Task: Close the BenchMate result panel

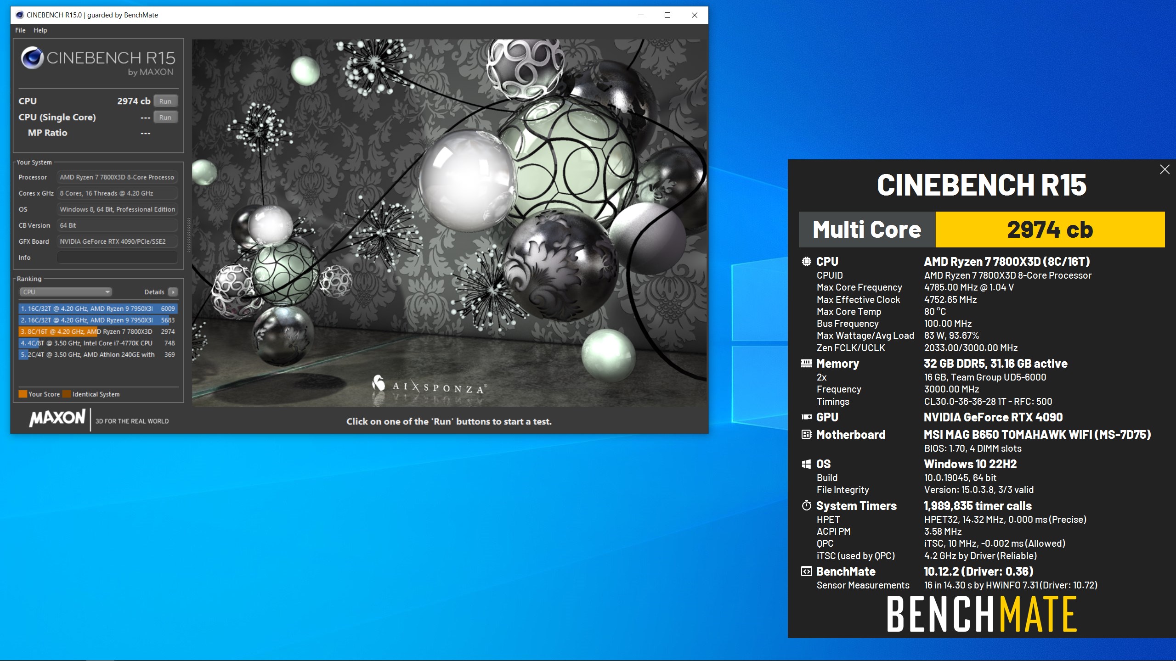Action: 1165,169
